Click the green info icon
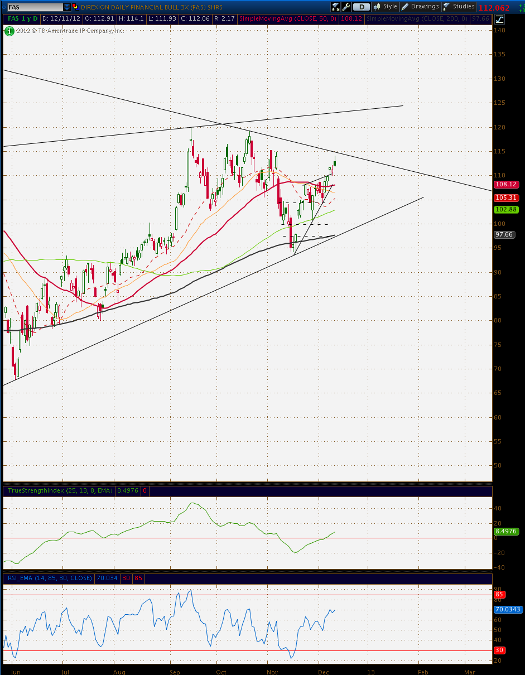This screenshot has width=525, height=675. (x=9, y=31)
